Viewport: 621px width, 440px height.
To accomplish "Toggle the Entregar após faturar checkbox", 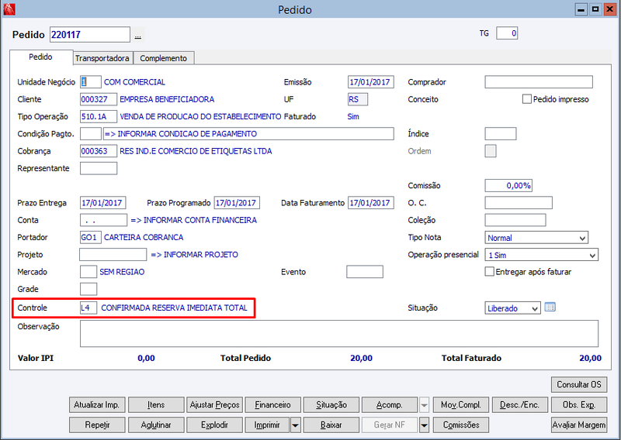I will (490, 272).
